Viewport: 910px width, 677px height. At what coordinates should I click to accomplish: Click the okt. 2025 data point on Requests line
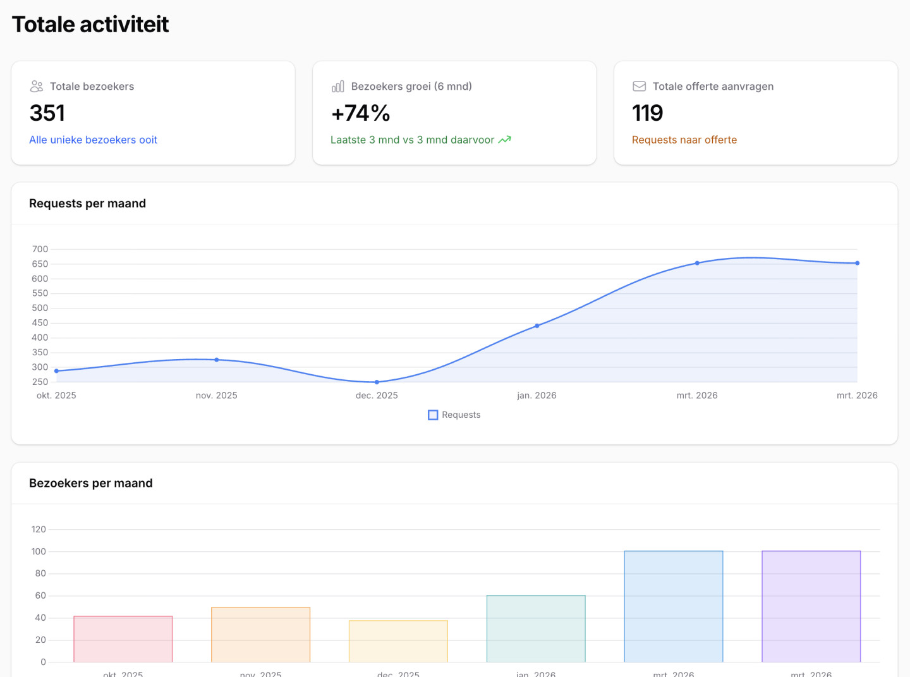click(57, 371)
